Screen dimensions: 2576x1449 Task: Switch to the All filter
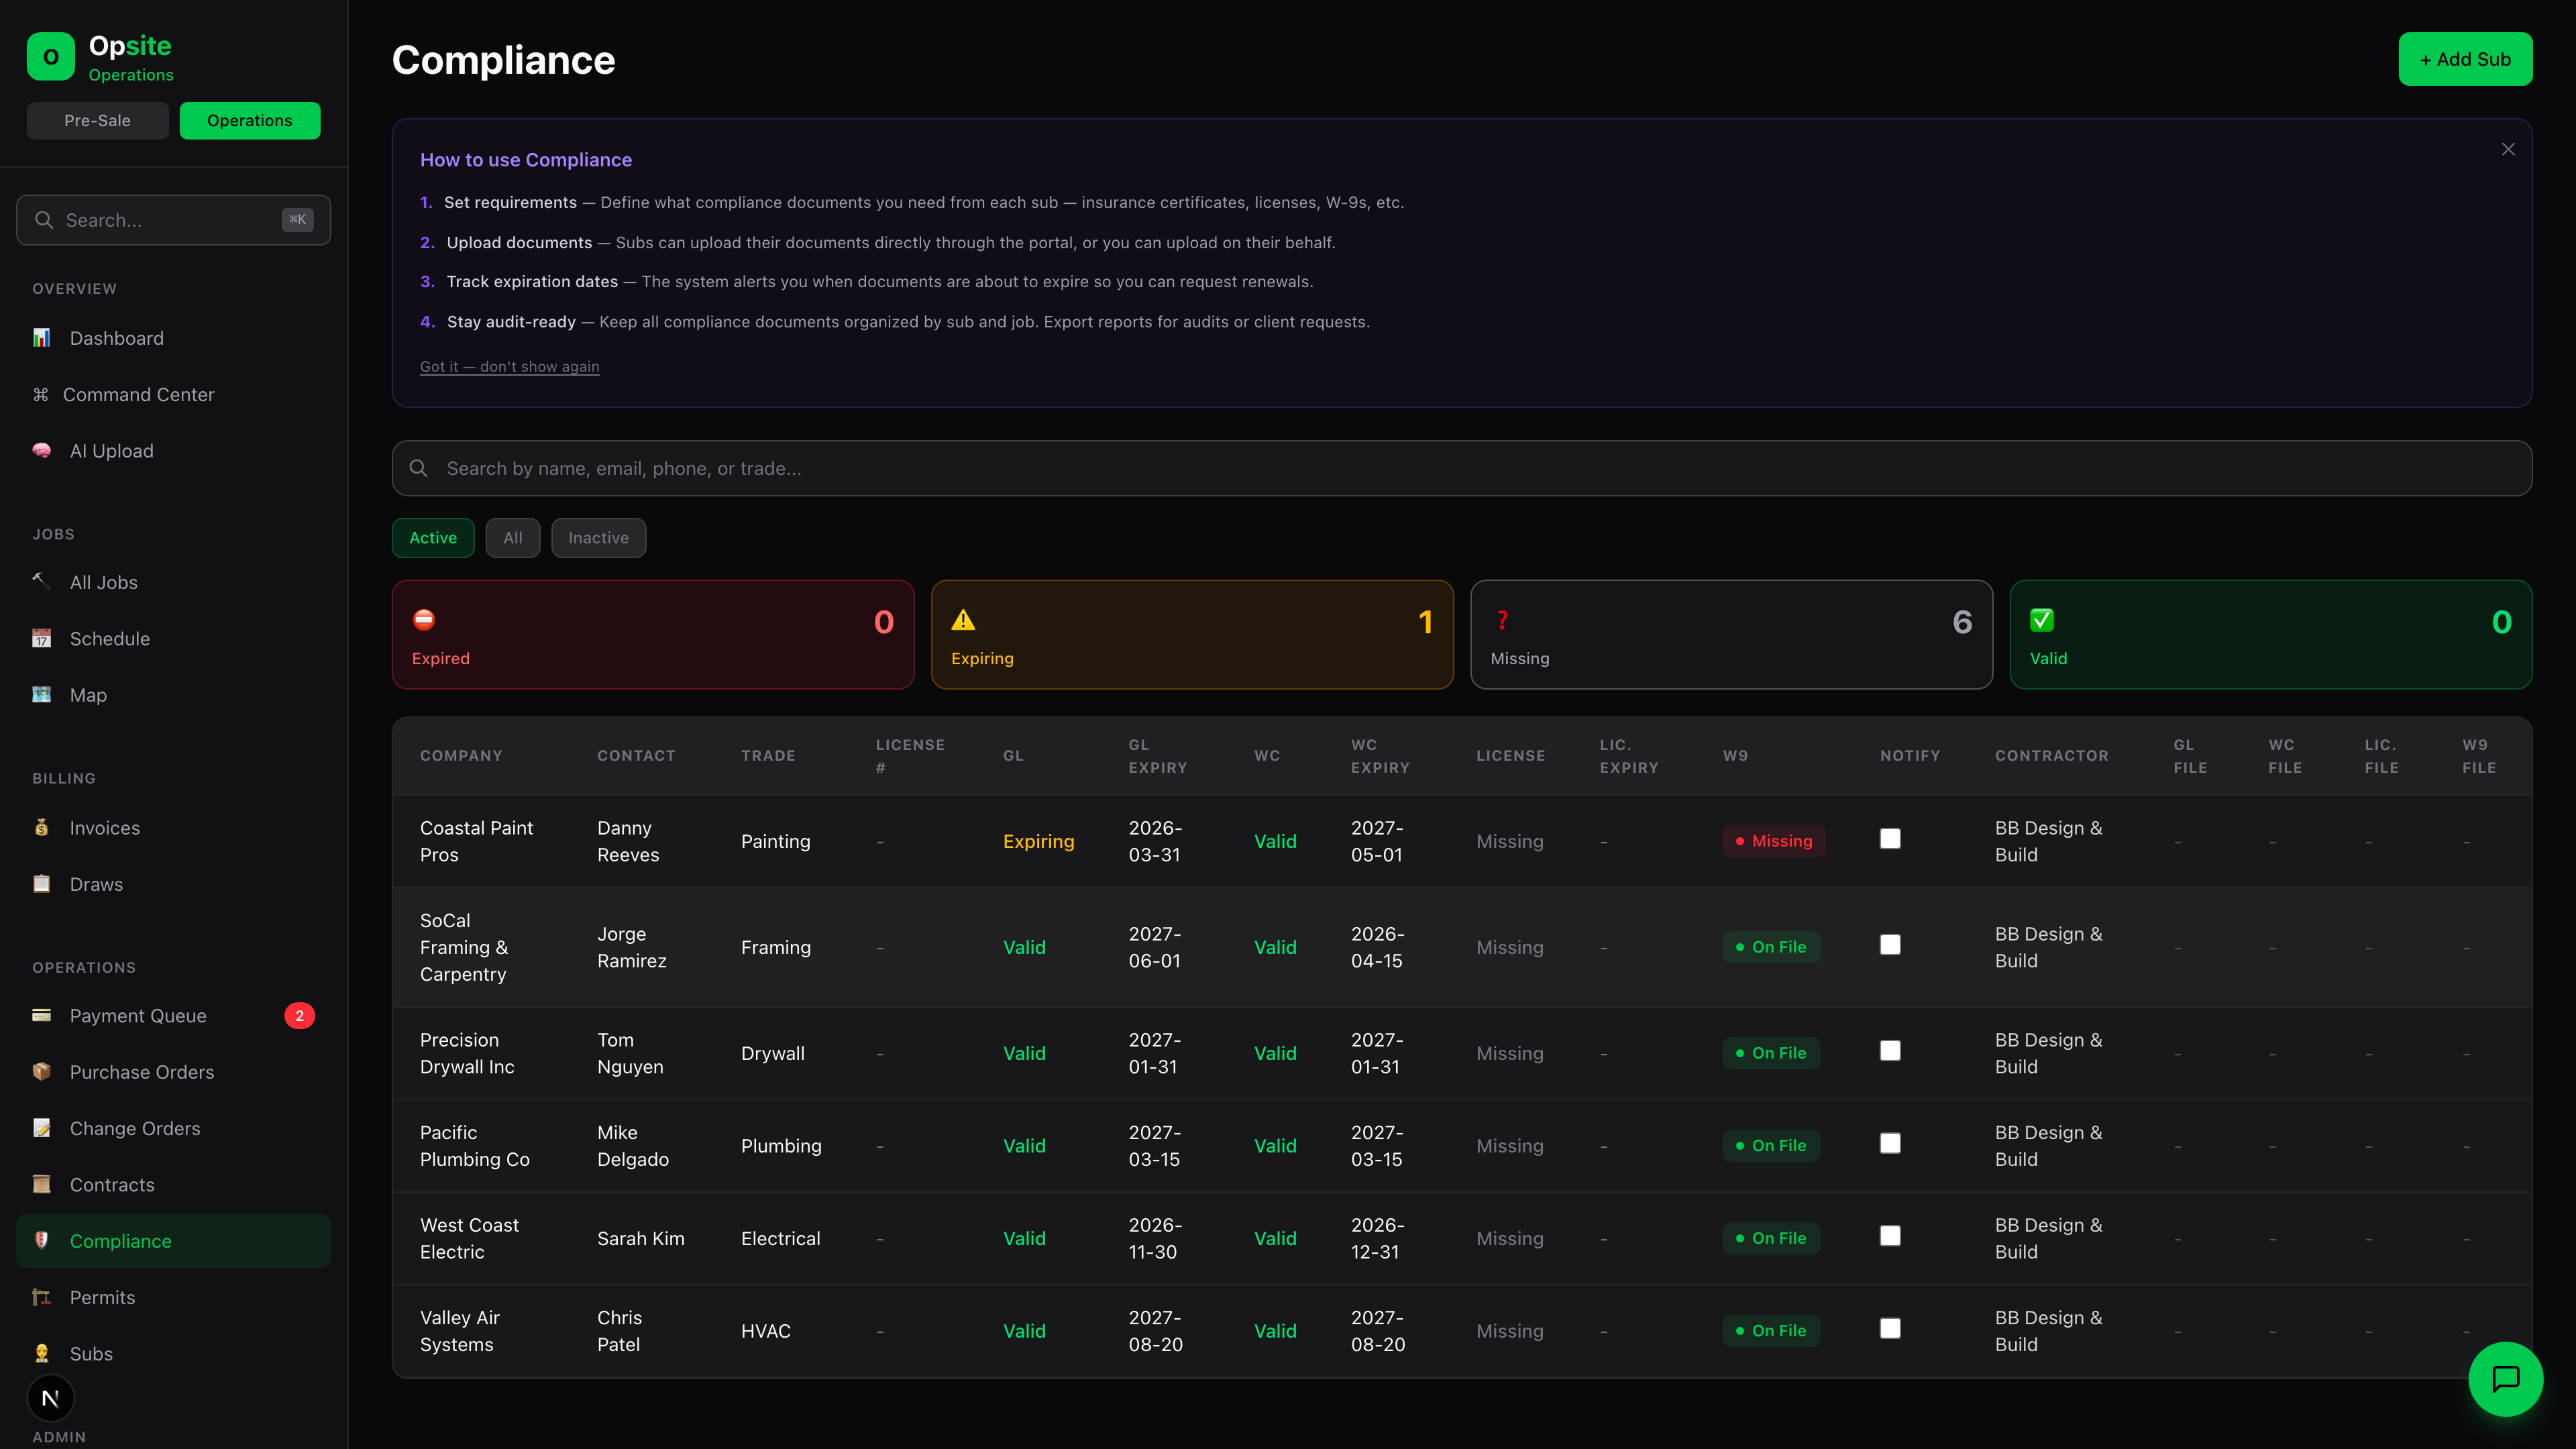tap(512, 537)
